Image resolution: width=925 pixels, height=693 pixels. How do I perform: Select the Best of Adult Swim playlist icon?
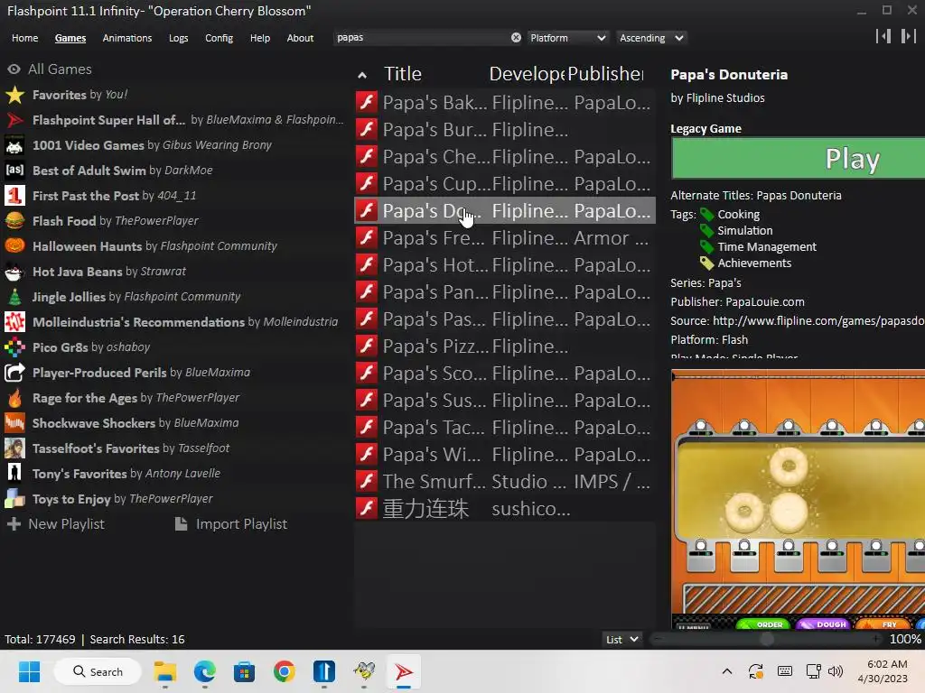click(14, 171)
